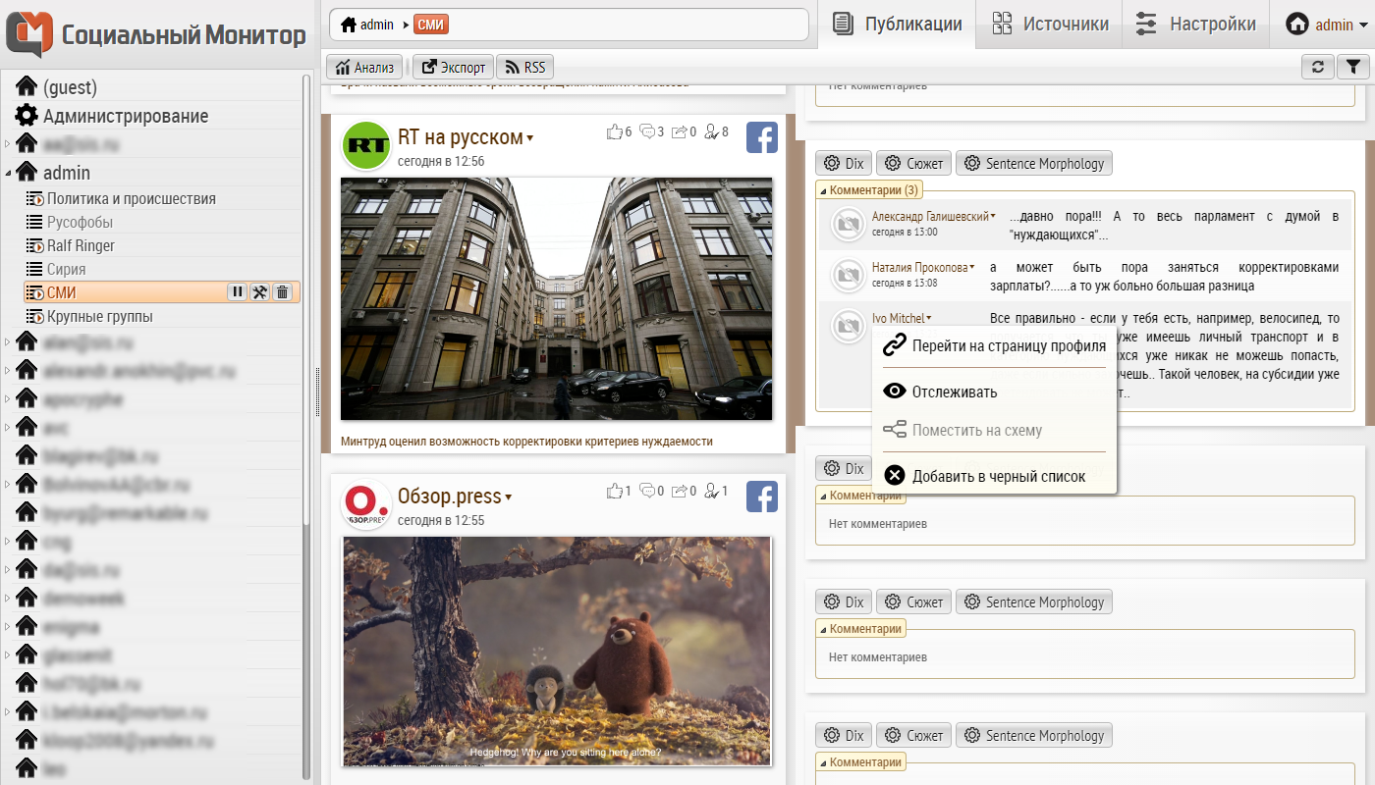Select Русофобы monitor

click(80, 222)
